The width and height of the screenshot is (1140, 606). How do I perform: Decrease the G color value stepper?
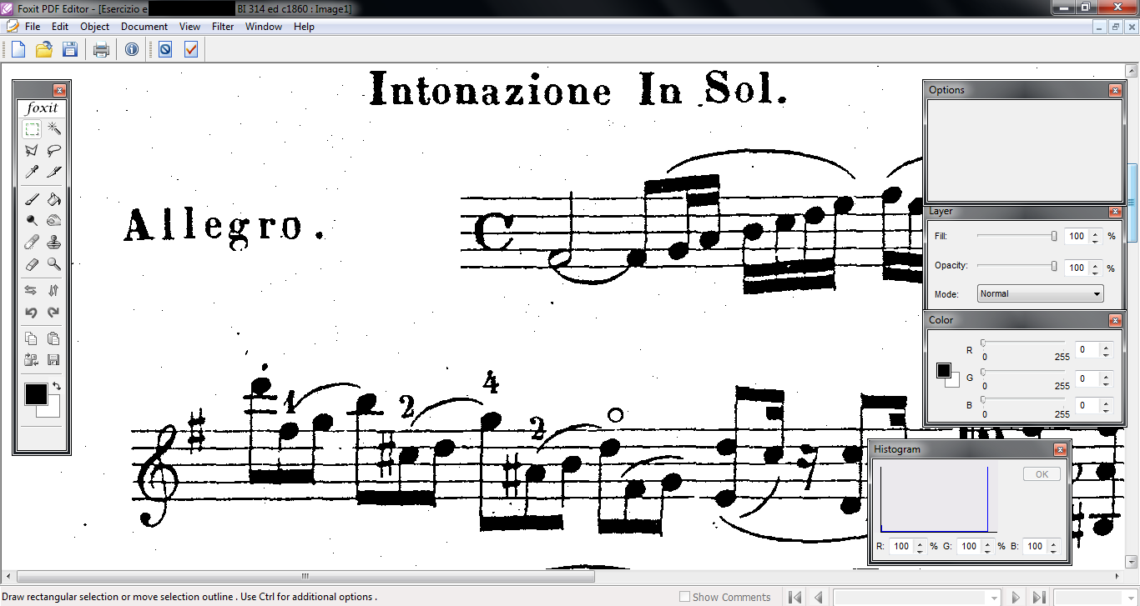[1106, 383]
